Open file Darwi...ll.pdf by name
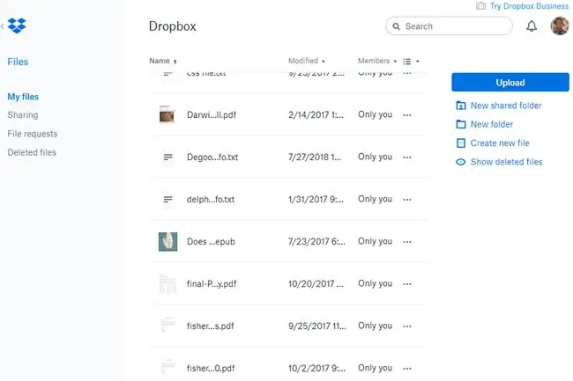573x381 pixels. 212,115
